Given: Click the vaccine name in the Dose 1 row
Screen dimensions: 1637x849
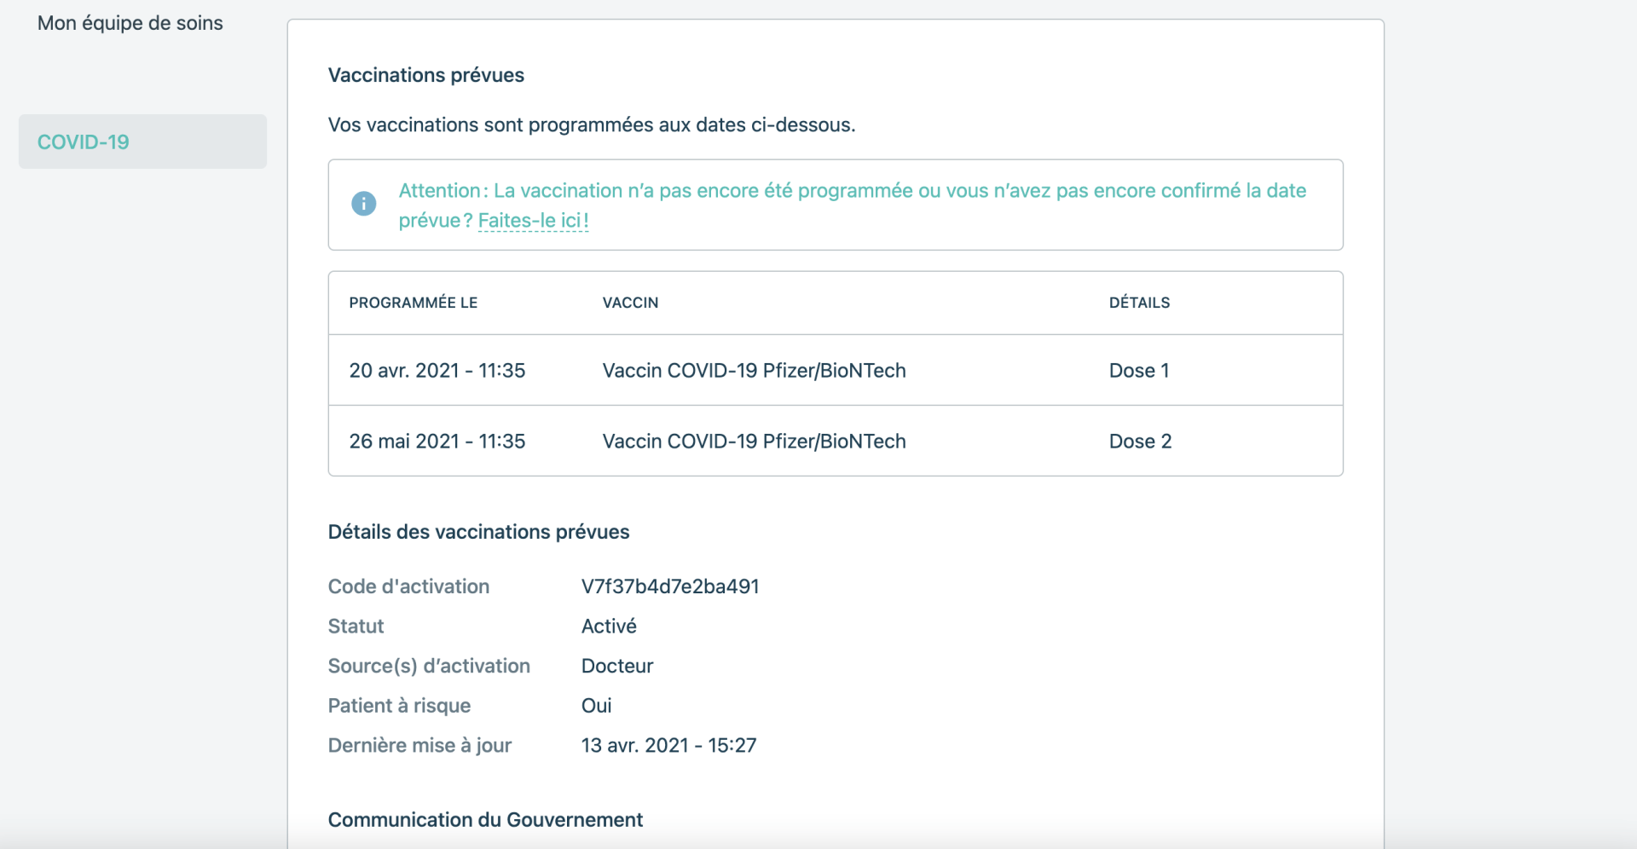Looking at the screenshot, I should (x=755, y=370).
